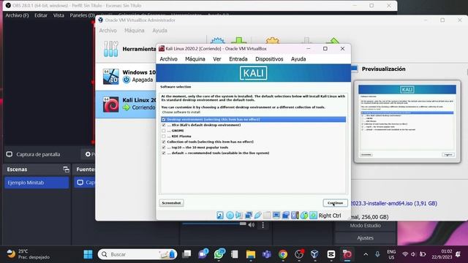Click Continue in the Kali installer
468x263 pixels.
(335, 203)
